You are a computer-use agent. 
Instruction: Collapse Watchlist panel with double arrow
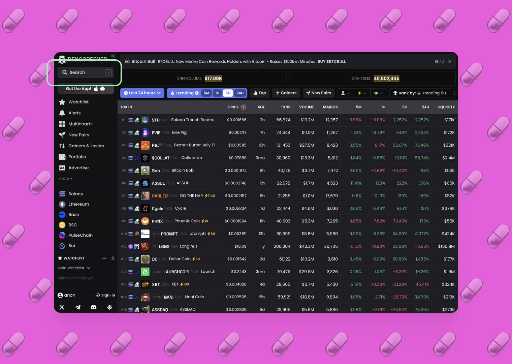click(113, 258)
